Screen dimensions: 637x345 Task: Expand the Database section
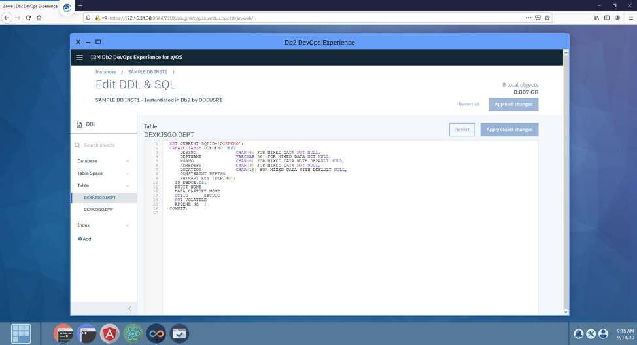pyautogui.click(x=103, y=161)
